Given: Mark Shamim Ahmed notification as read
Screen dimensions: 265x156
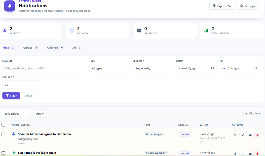Looking at the screenshot, I should [243, 135].
